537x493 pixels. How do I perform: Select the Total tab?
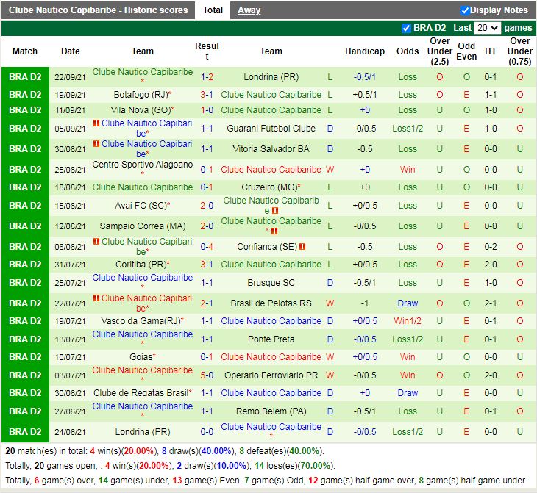(213, 10)
